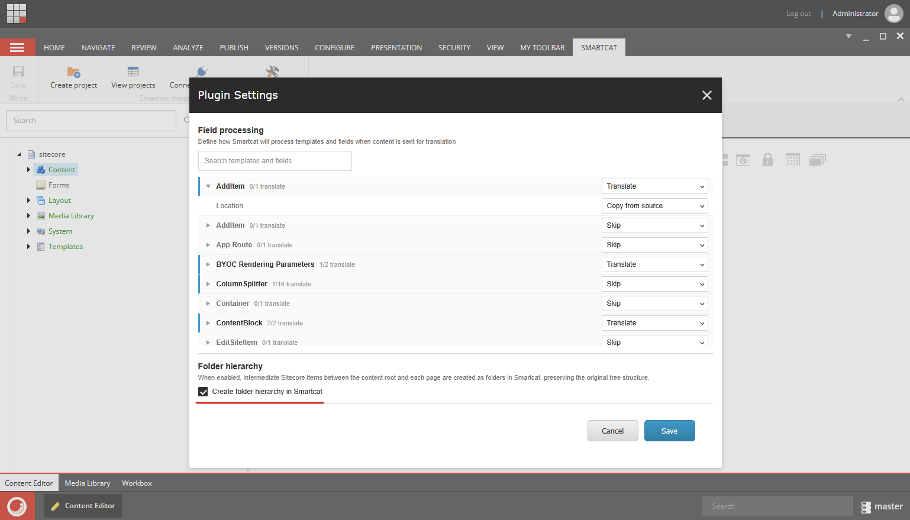
Task: Go to the PRESENTATION ribbon tab
Action: pyautogui.click(x=396, y=48)
